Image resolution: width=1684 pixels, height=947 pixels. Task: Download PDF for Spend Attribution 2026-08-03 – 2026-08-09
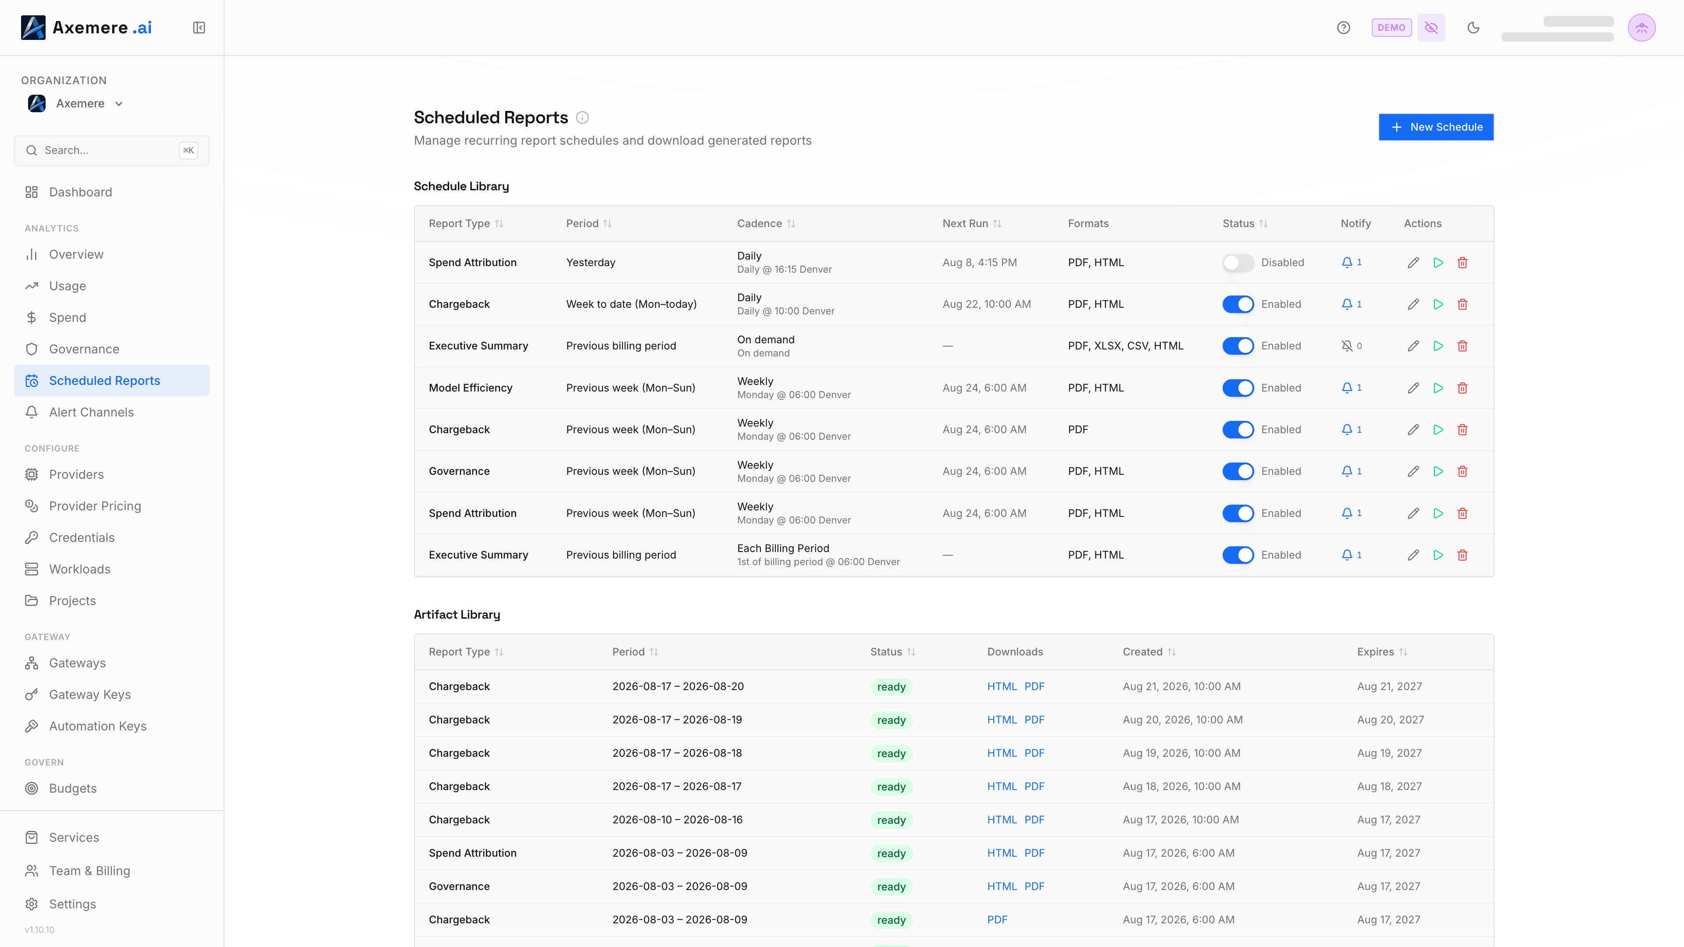point(1034,854)
